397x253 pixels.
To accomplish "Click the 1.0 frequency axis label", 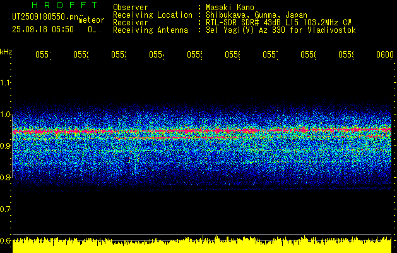I will click(x=5, y=114).
